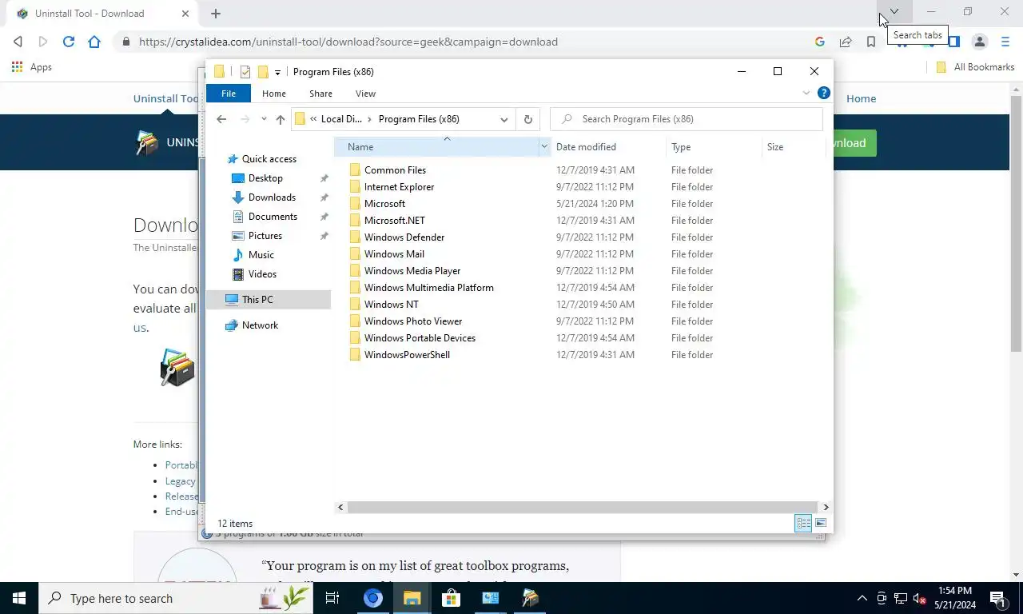Viewport: 1023px width, 614px height.
Task: Select the Microsoft.NET folder
Action: click(x=395, y=221)
